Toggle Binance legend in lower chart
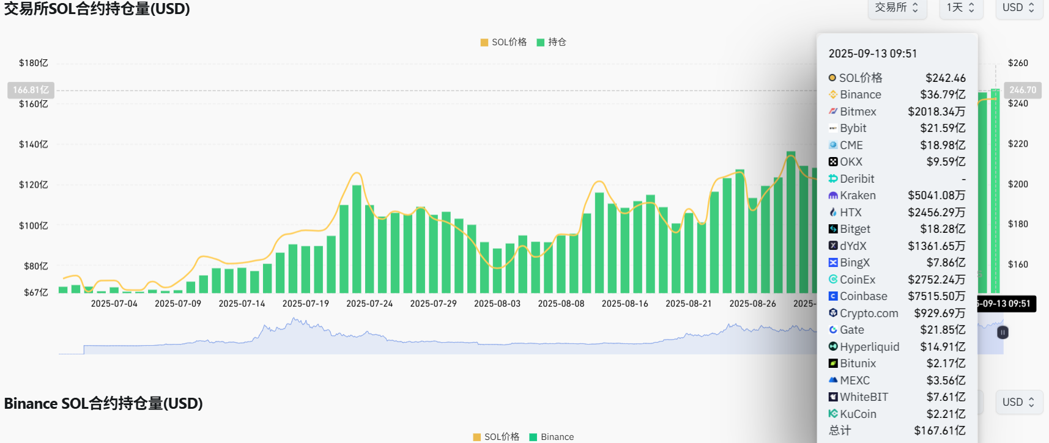This screenshot has height=443, width=1049. coord(551,437)
